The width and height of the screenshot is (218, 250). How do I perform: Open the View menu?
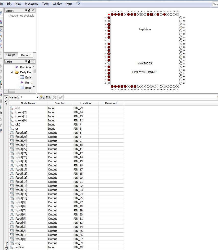[x=18, y=4]
